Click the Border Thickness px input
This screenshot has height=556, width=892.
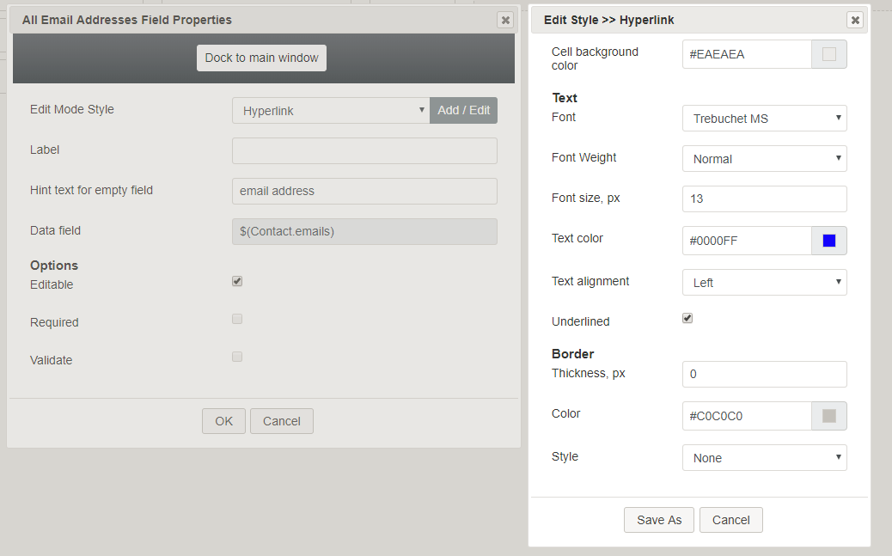765,374
